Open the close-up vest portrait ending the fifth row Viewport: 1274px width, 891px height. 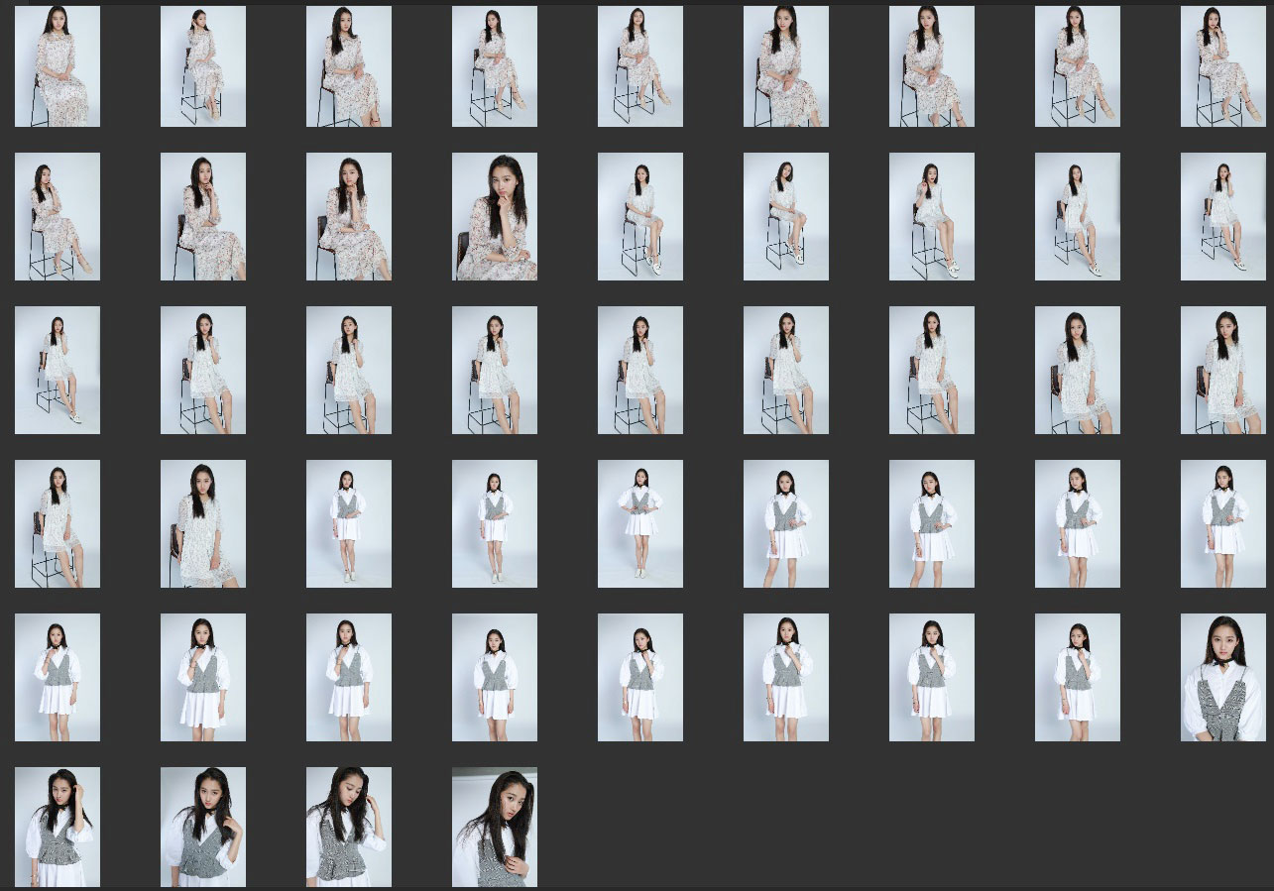tap(1222, 677)
